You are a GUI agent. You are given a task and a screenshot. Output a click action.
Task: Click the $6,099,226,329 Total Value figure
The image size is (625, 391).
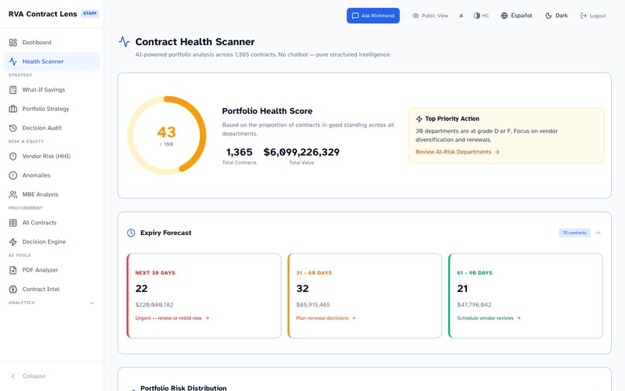click(302, 152)
